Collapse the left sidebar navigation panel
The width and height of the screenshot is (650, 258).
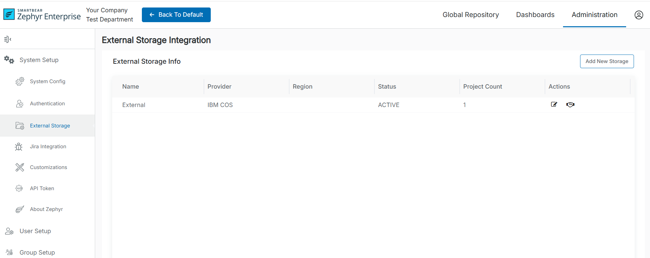(x=8, y=40)
